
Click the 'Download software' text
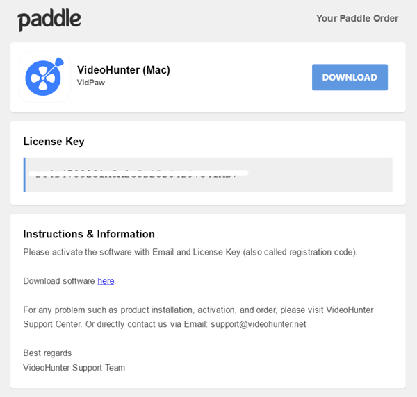[x=59, y=281]
